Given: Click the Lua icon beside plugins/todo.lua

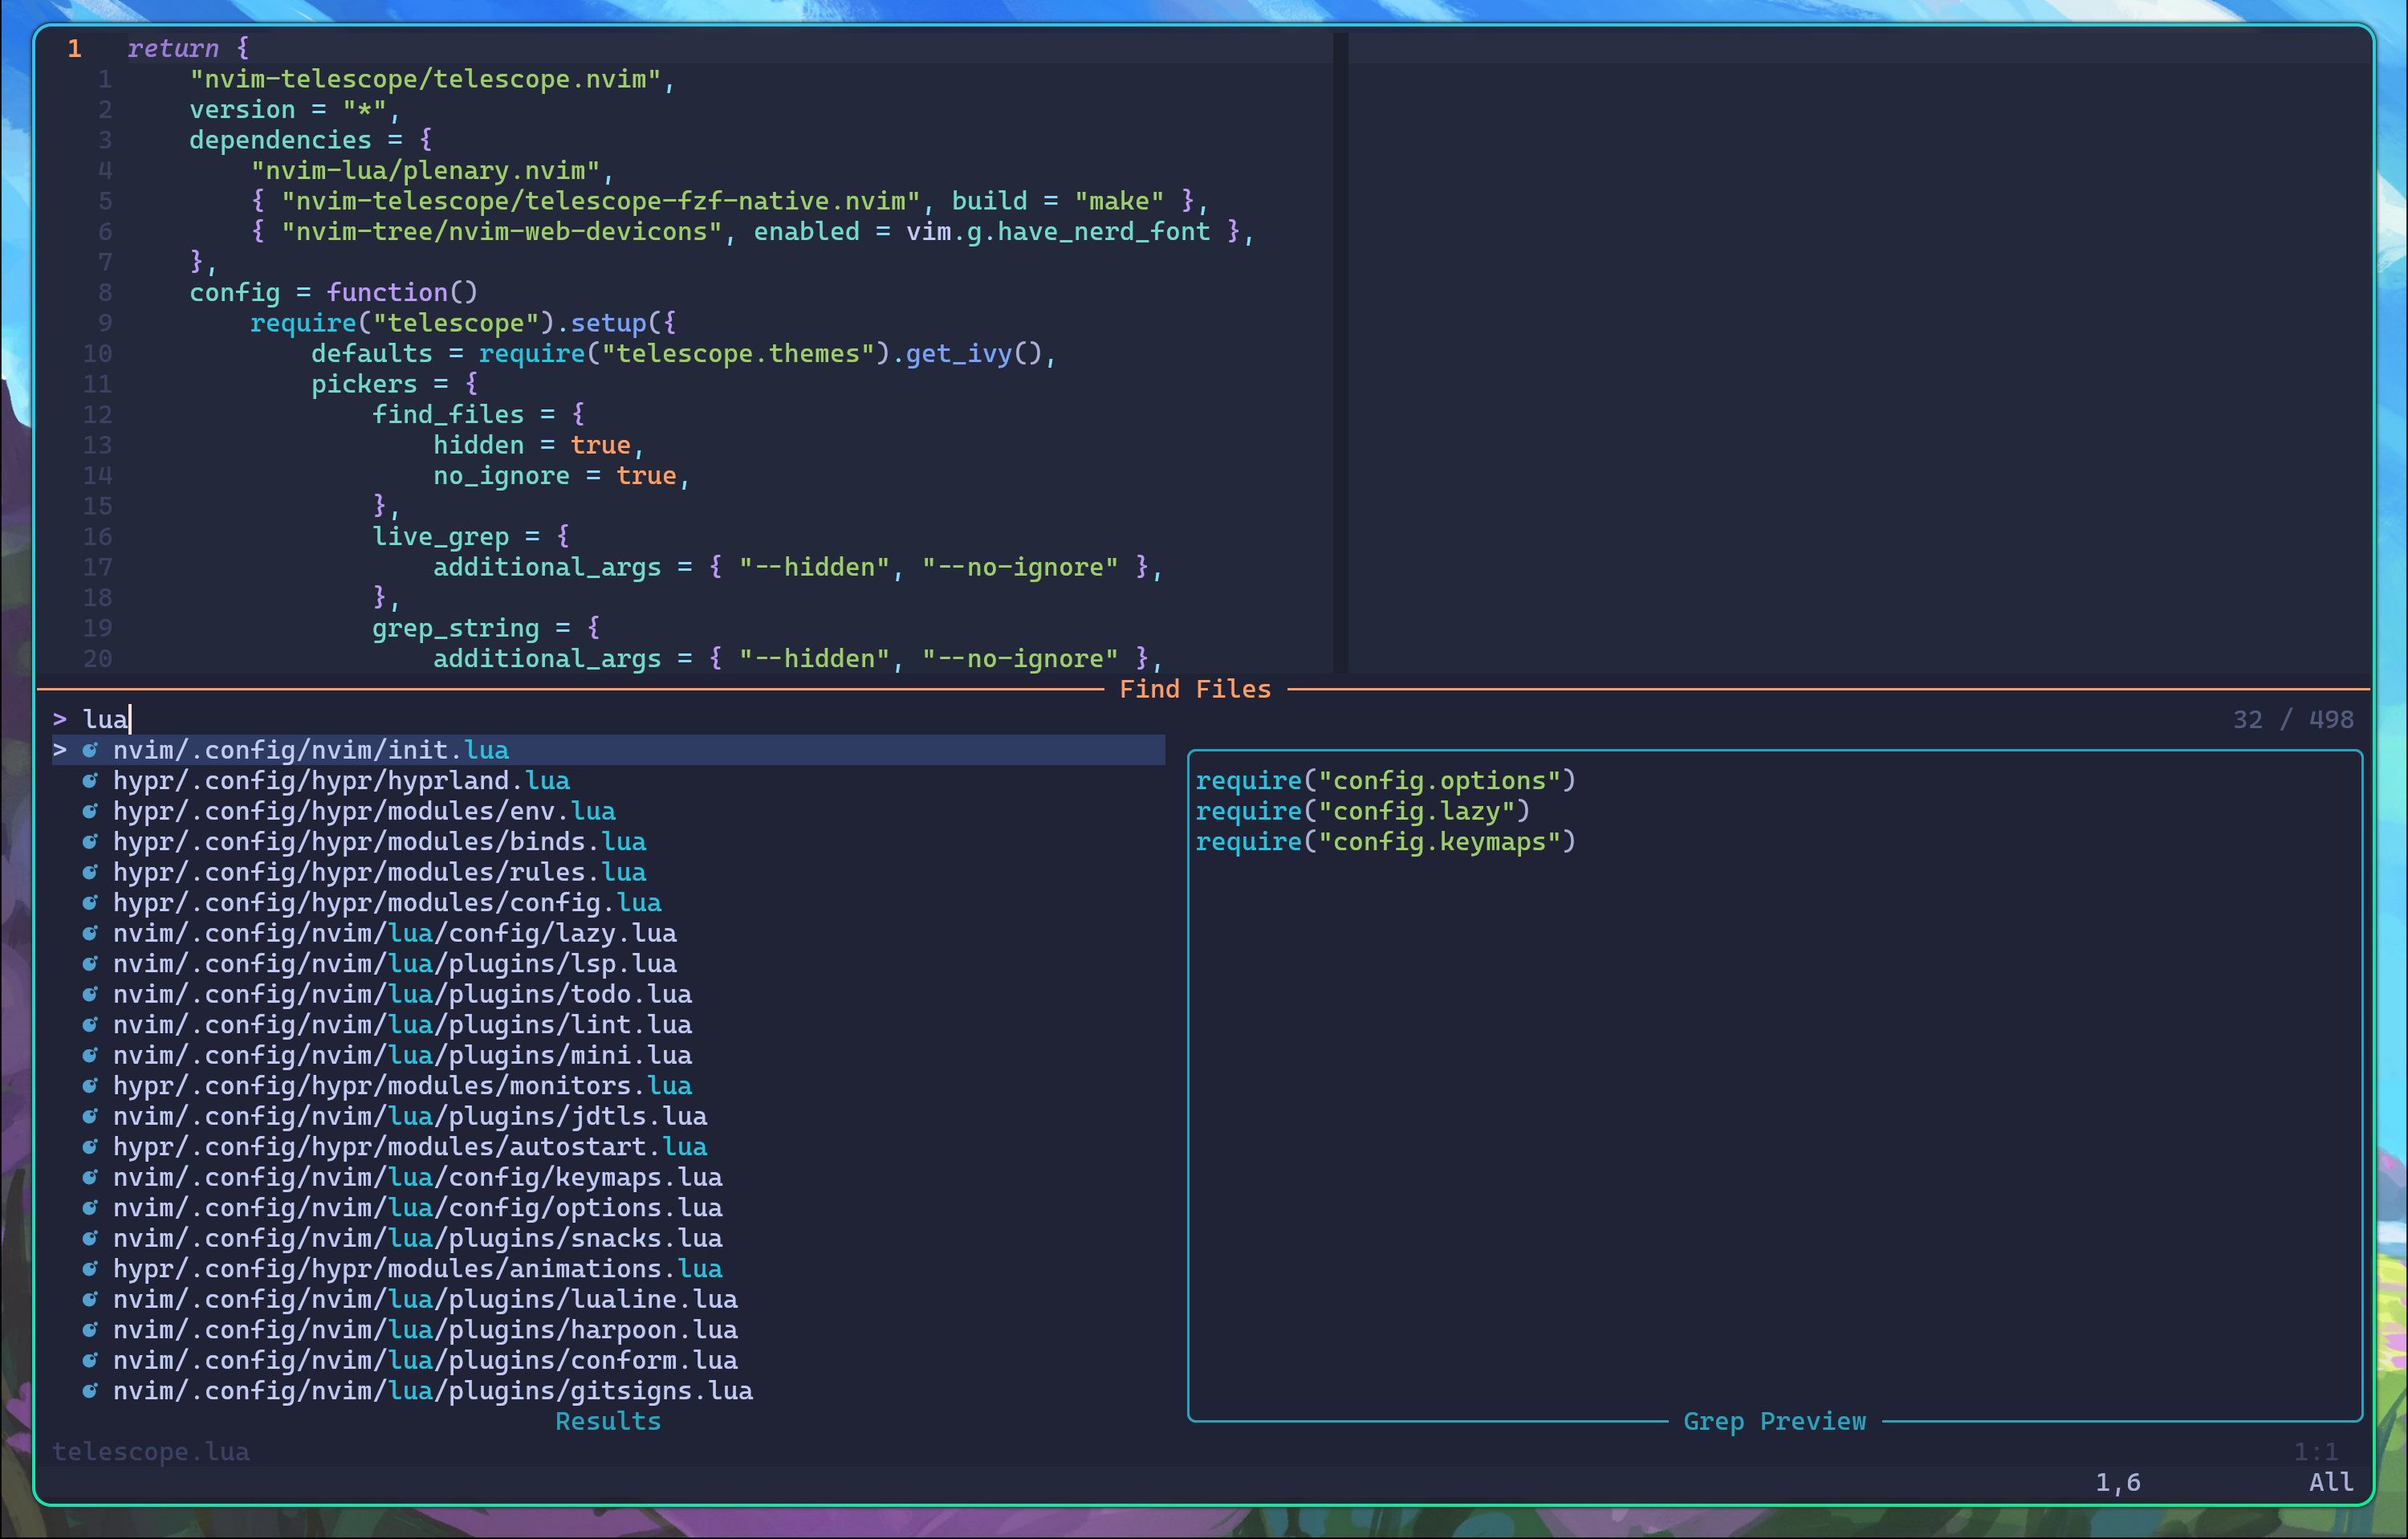Looking at the screenshot, I should pyautogui.click(x=90, y=994).
